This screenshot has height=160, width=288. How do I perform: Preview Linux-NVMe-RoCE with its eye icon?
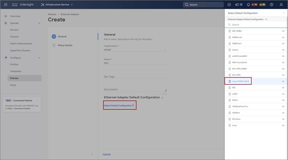(x=283, y=81)
